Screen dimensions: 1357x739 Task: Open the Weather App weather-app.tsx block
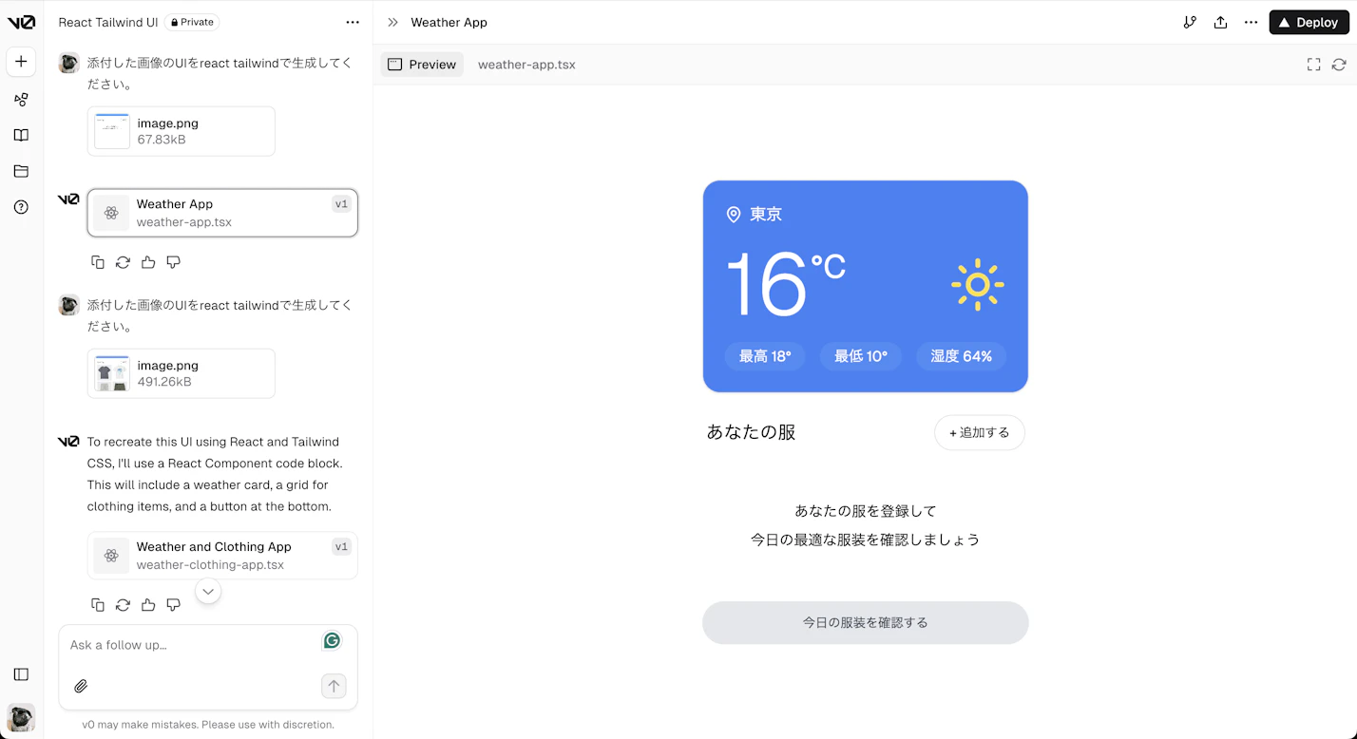coord(222,213)
